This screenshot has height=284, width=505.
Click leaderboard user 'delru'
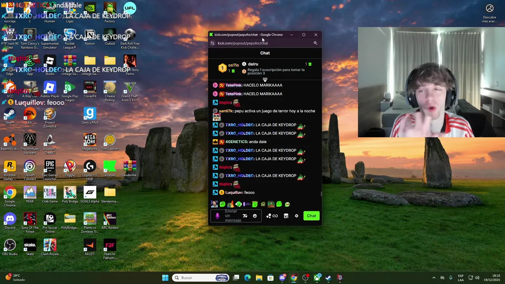[253, 64]
